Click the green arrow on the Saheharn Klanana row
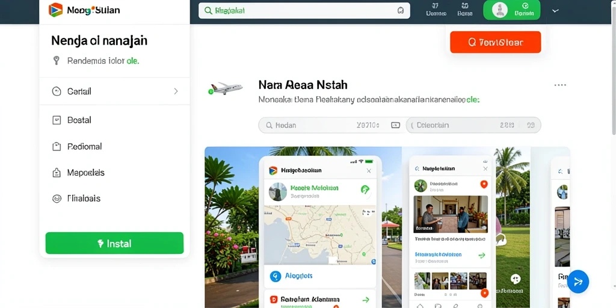 coord(366,300)
